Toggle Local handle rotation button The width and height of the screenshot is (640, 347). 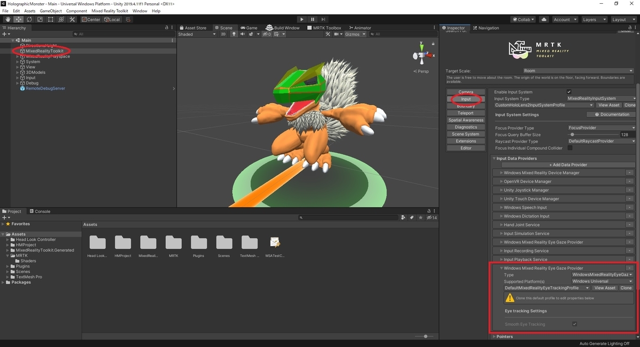113,19
